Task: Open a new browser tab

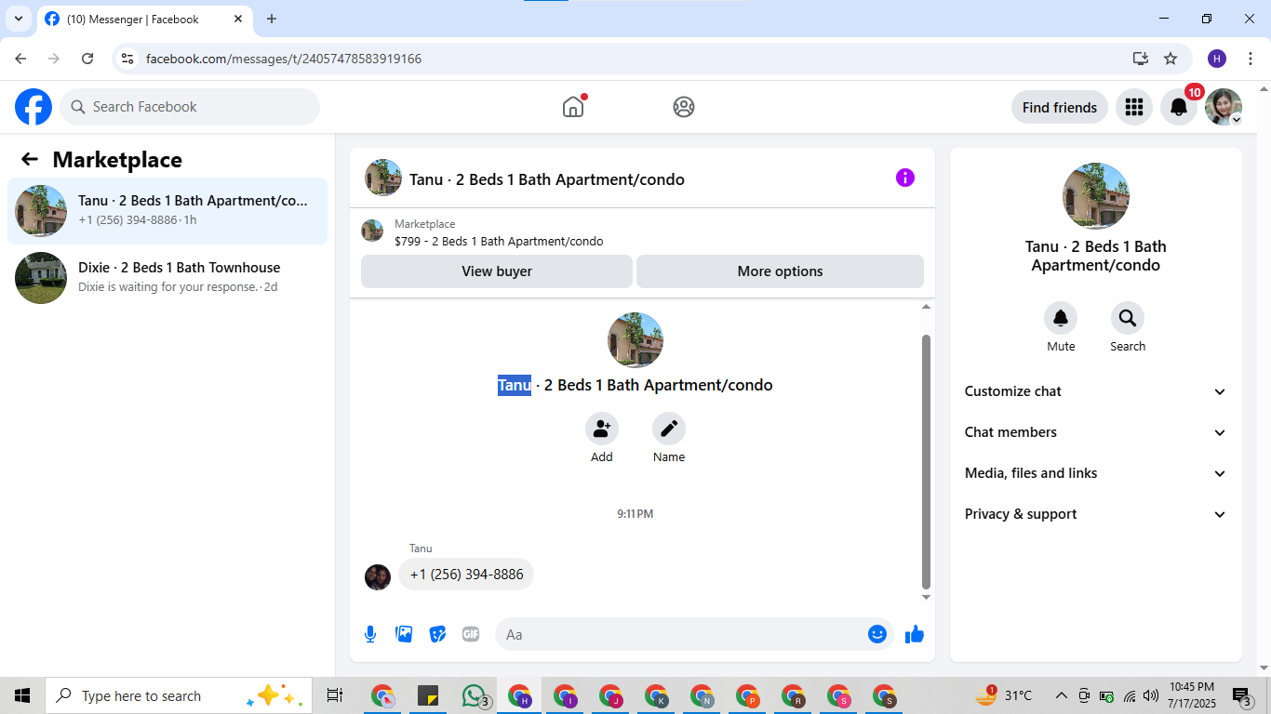Action: click(x=272, y=19)
